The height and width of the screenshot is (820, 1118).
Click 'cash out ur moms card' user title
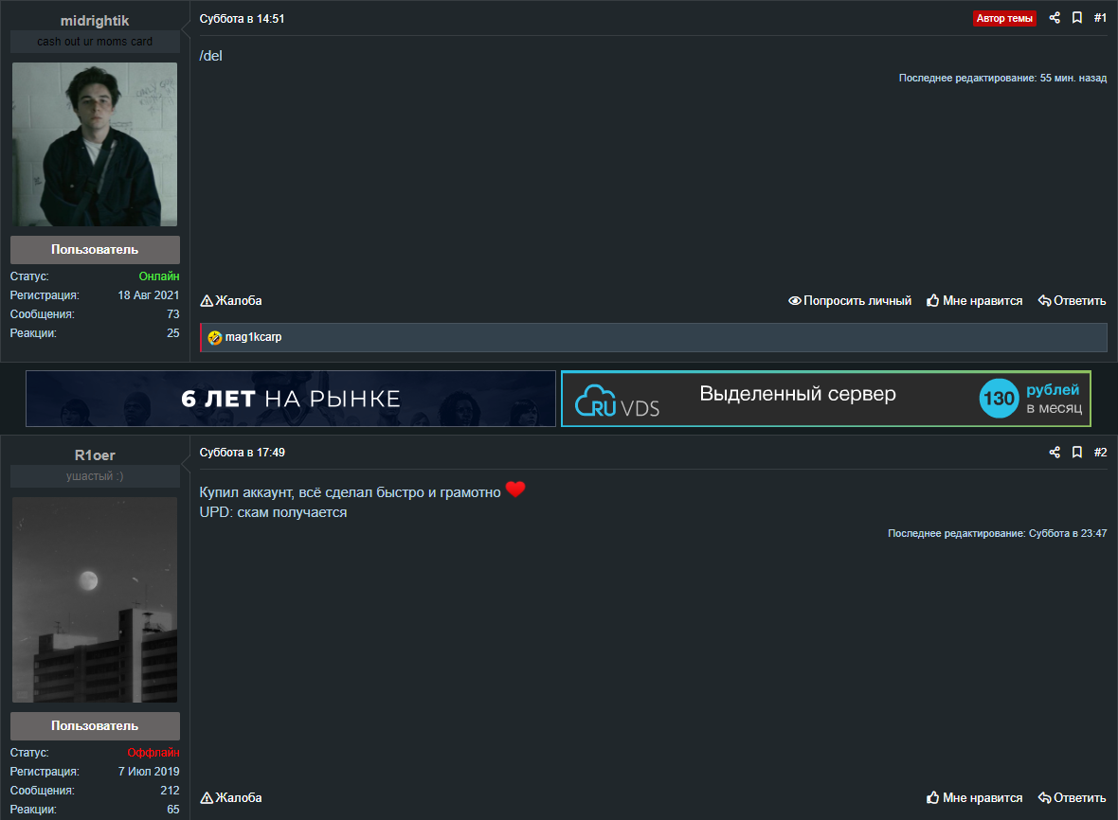pyautogui.click(x=95, y=42)
